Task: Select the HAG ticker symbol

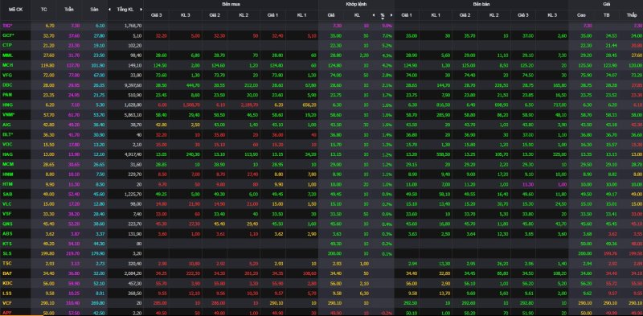Action: click(x=7, y=154)
